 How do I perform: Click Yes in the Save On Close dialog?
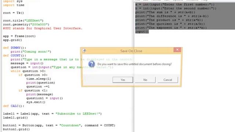[x=123, y=80]
